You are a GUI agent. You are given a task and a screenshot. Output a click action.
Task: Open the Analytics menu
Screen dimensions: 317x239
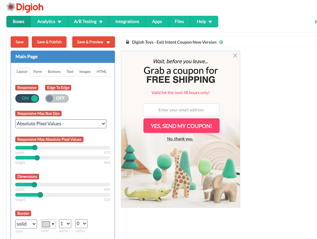[49, 22]
